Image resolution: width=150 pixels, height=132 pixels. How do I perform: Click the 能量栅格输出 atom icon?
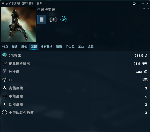(4, 64)
